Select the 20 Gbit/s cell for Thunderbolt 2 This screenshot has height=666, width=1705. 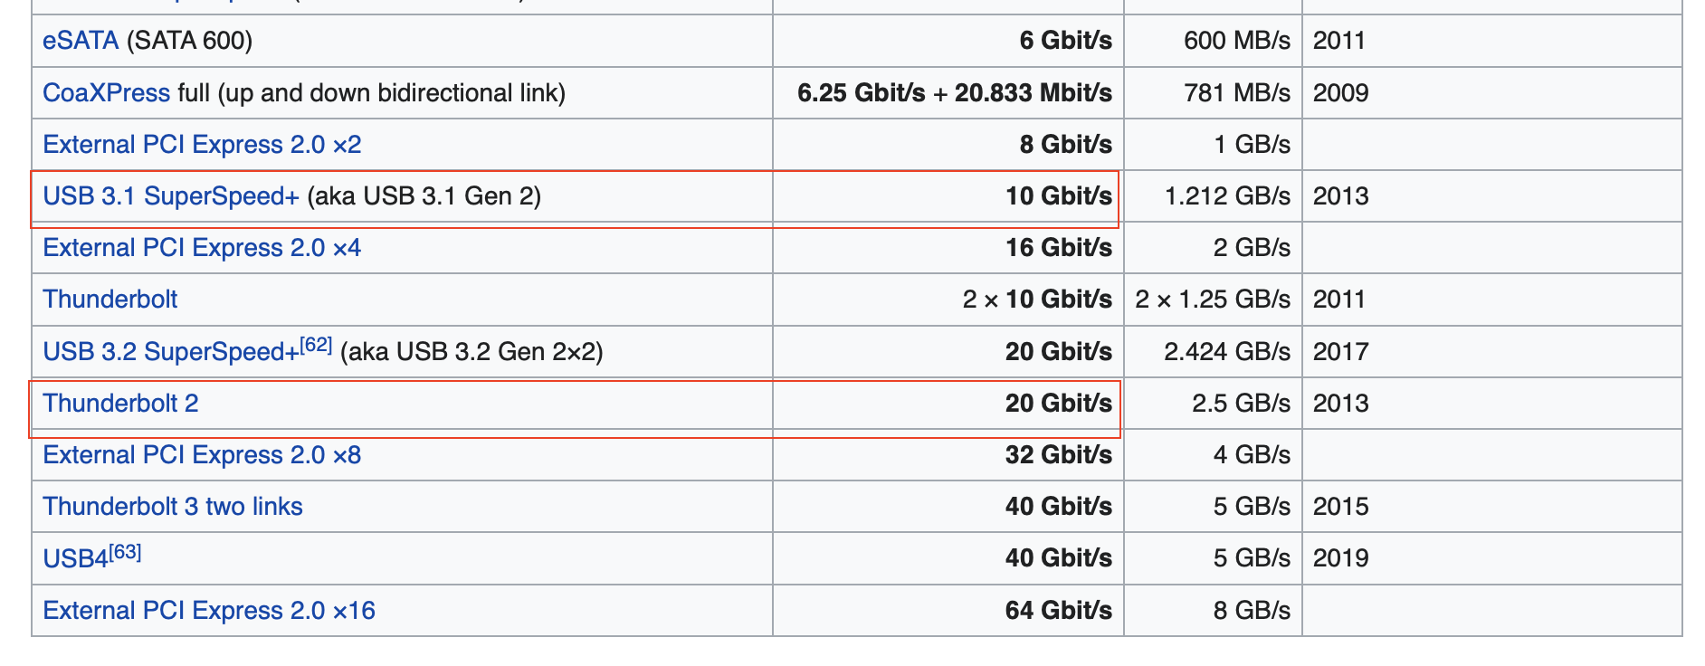point(948,404)
